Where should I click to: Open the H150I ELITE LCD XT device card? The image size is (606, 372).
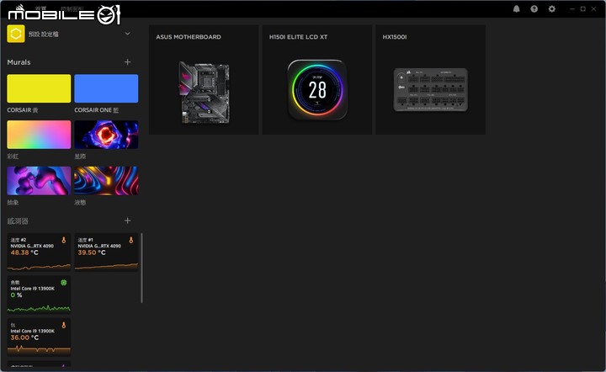(317, 80)
